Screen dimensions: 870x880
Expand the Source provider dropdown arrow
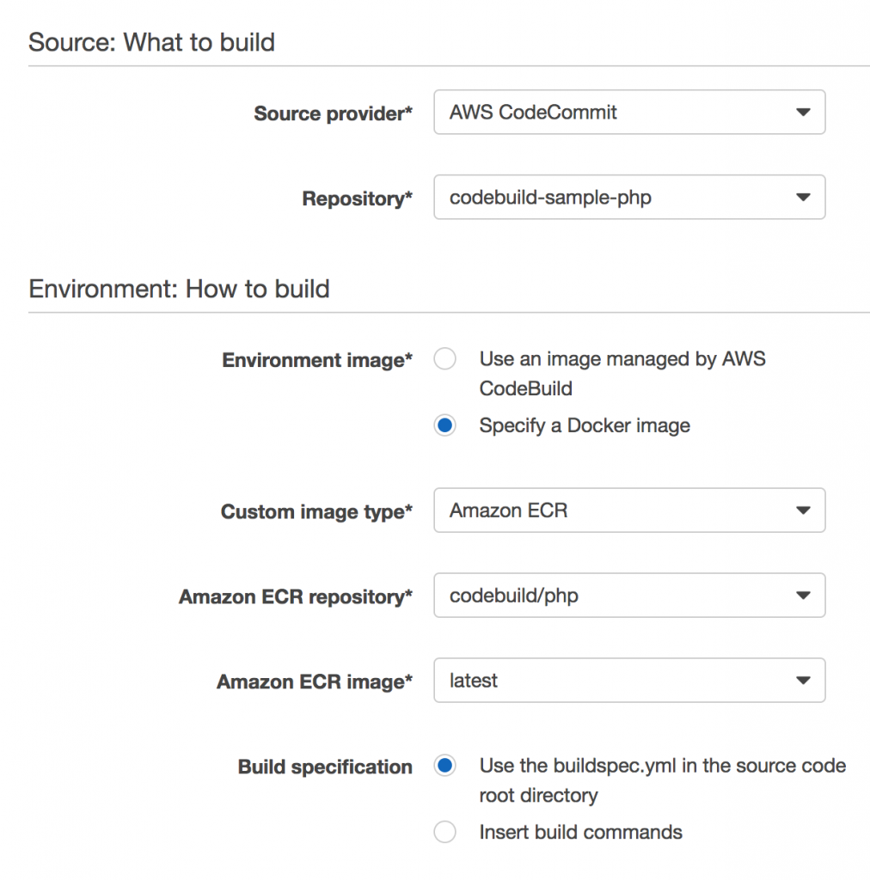click(803, 112)
